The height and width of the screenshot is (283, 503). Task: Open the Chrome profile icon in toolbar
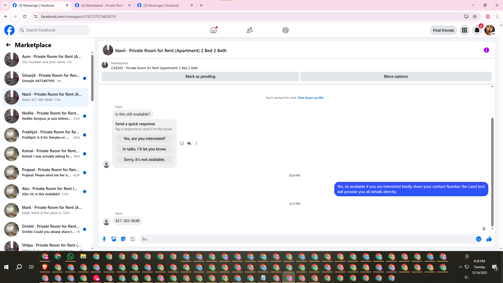[488, 17]
